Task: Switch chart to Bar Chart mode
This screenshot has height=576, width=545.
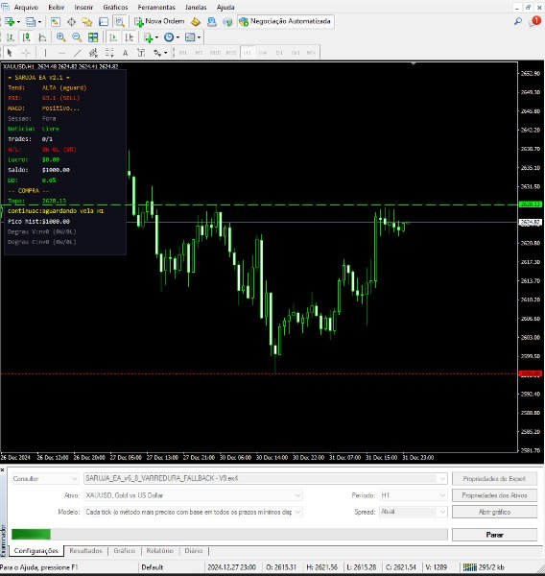Action: 11,37
